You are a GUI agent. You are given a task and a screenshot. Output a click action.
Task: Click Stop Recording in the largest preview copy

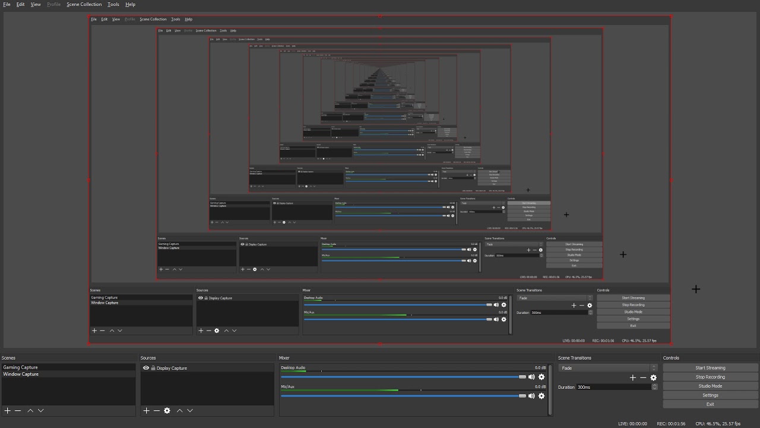coord(633,305)
